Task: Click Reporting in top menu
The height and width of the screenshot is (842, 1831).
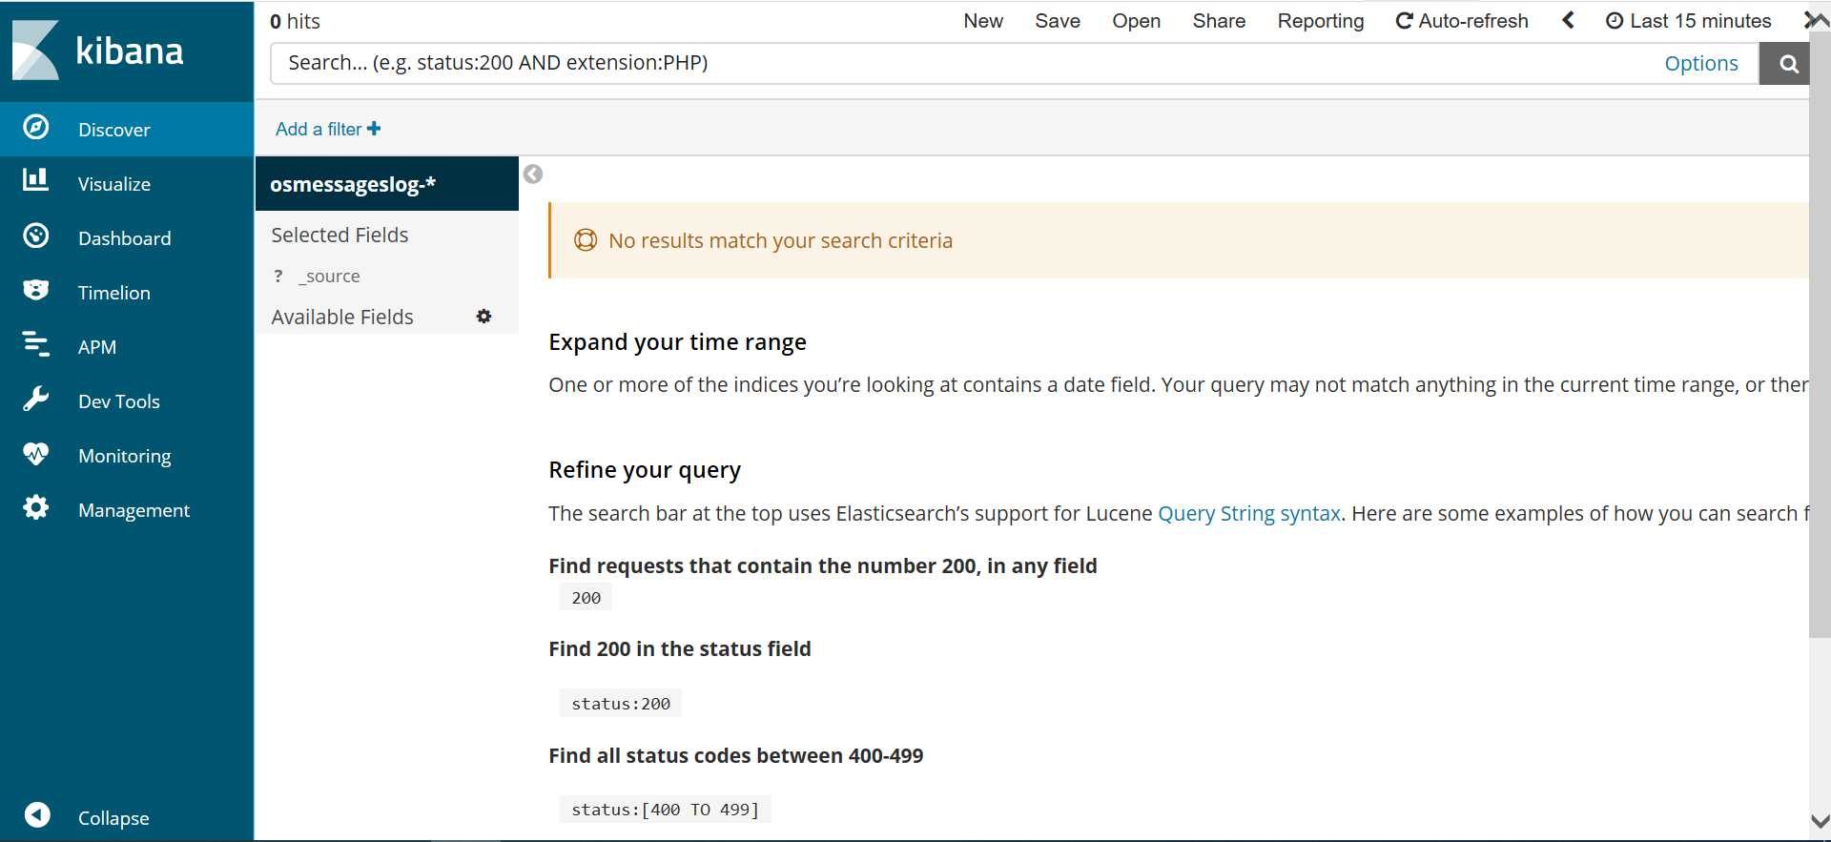Action: [x=1321, y=21]
